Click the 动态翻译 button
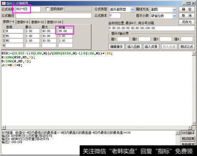This screenshot has height=156, width=197. pyautogui.click(x=188, y=133)
